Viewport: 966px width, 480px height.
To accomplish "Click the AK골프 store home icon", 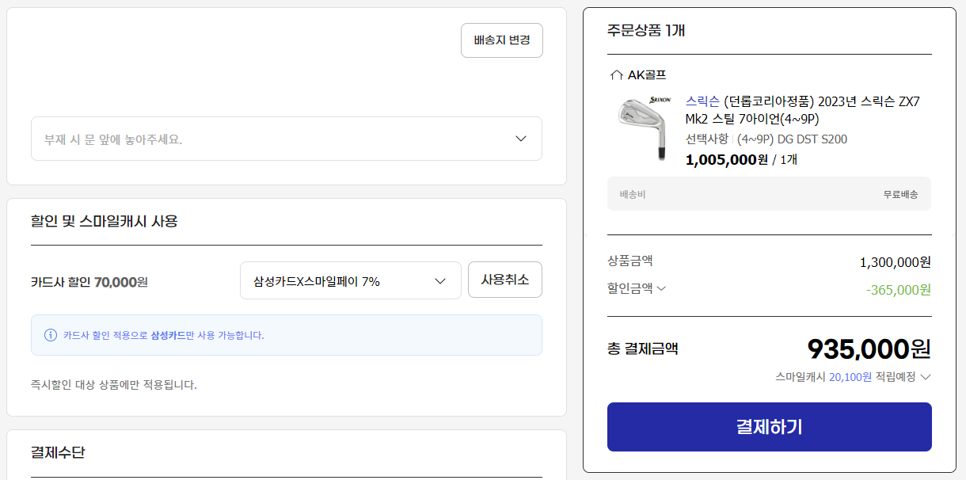I will 616,75.
